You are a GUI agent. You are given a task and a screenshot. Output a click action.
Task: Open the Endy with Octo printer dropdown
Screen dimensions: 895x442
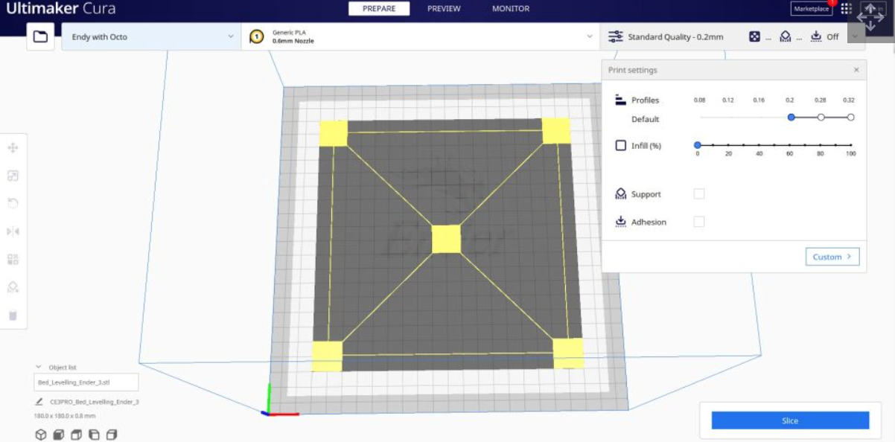(149, 35)
